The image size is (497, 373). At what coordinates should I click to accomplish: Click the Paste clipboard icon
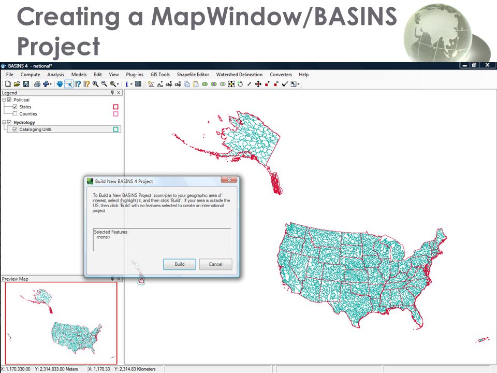click(196, 84)
